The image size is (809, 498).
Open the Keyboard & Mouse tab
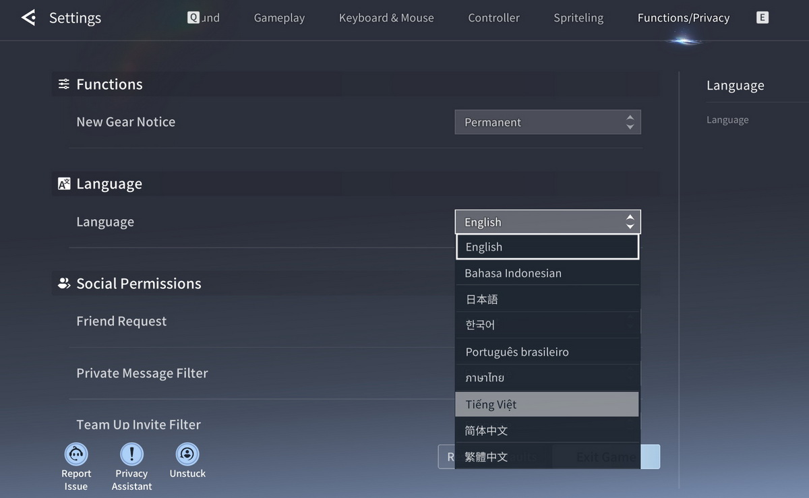click(386, 18)
